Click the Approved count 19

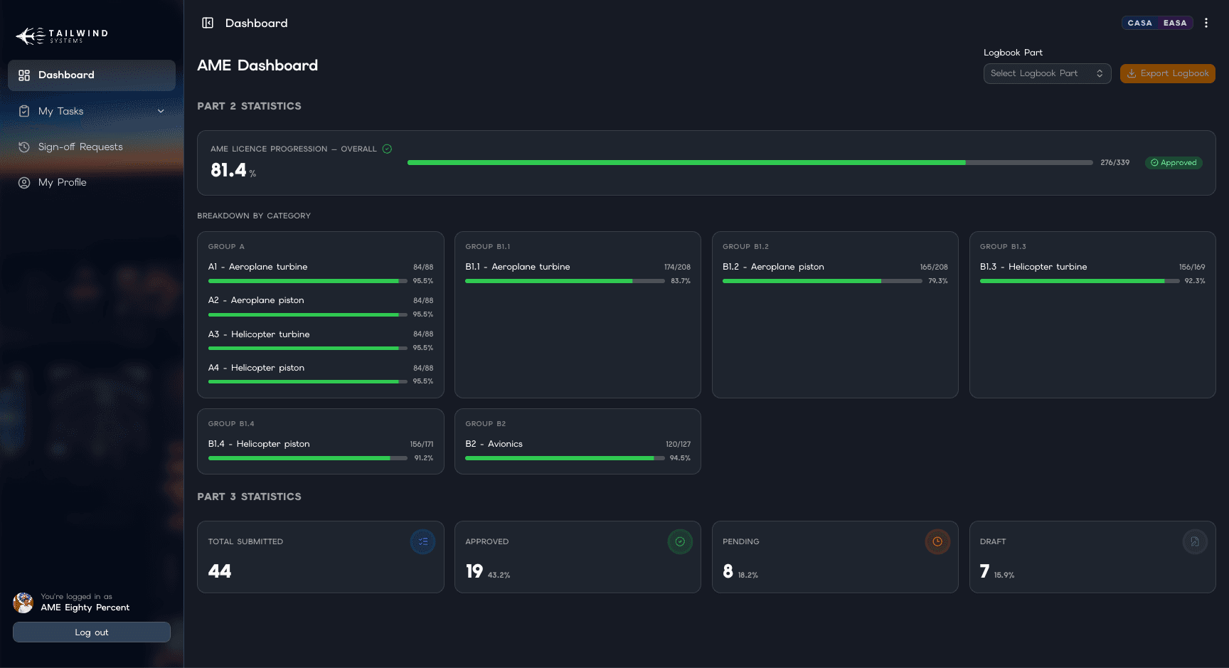(x=474, y=571)
